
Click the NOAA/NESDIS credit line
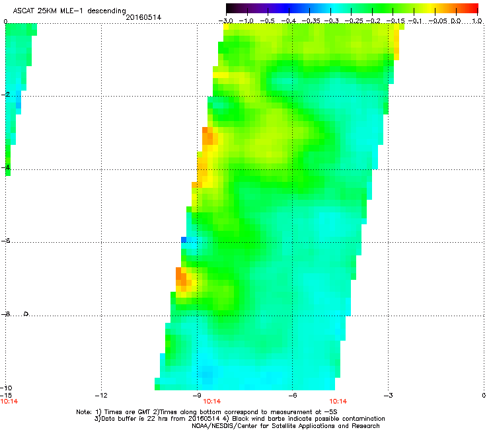pos(285,425)
